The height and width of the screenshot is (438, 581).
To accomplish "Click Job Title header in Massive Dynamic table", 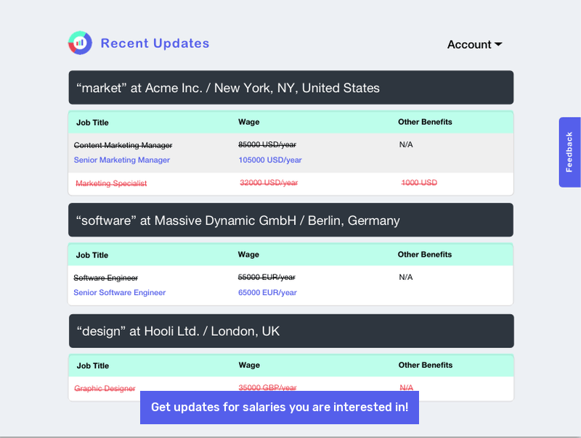I will coord(92,255).
